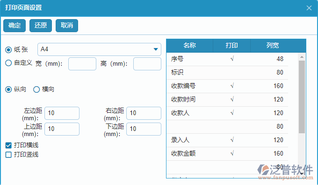The image size is (318, 185).
Task: Select the 标识 name cell
Action: (189, 72)
